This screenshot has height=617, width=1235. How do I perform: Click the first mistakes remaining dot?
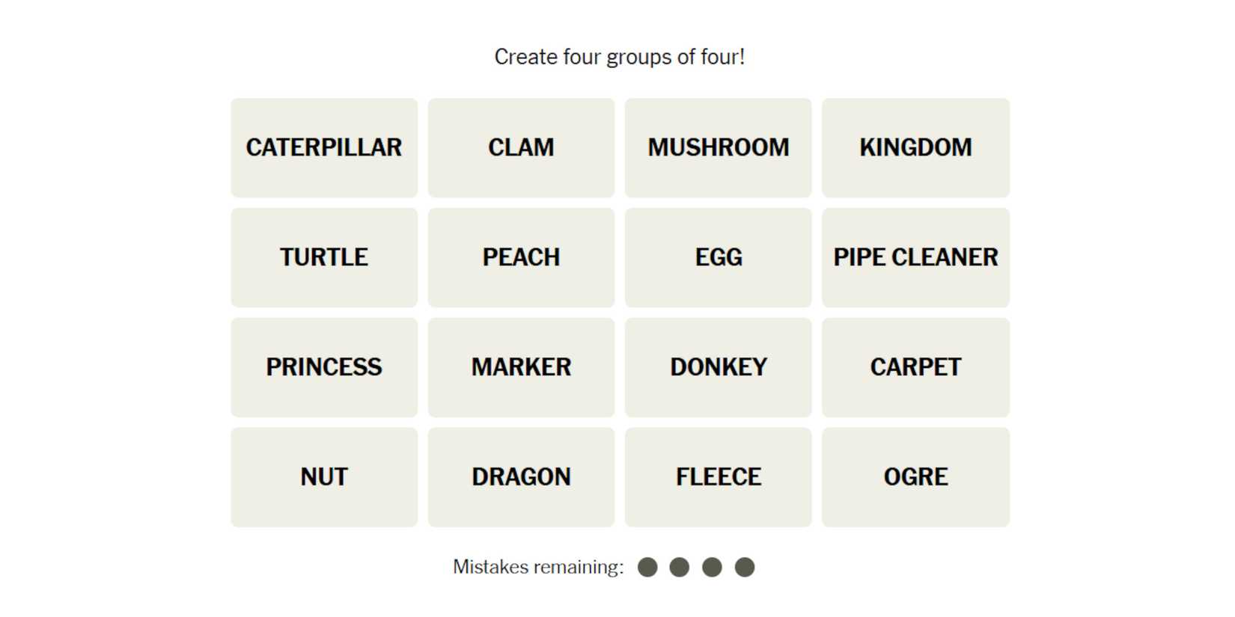pyautogui.click(x=647, y=568)
